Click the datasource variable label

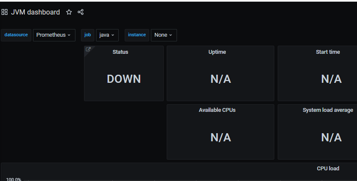point(16,35)
